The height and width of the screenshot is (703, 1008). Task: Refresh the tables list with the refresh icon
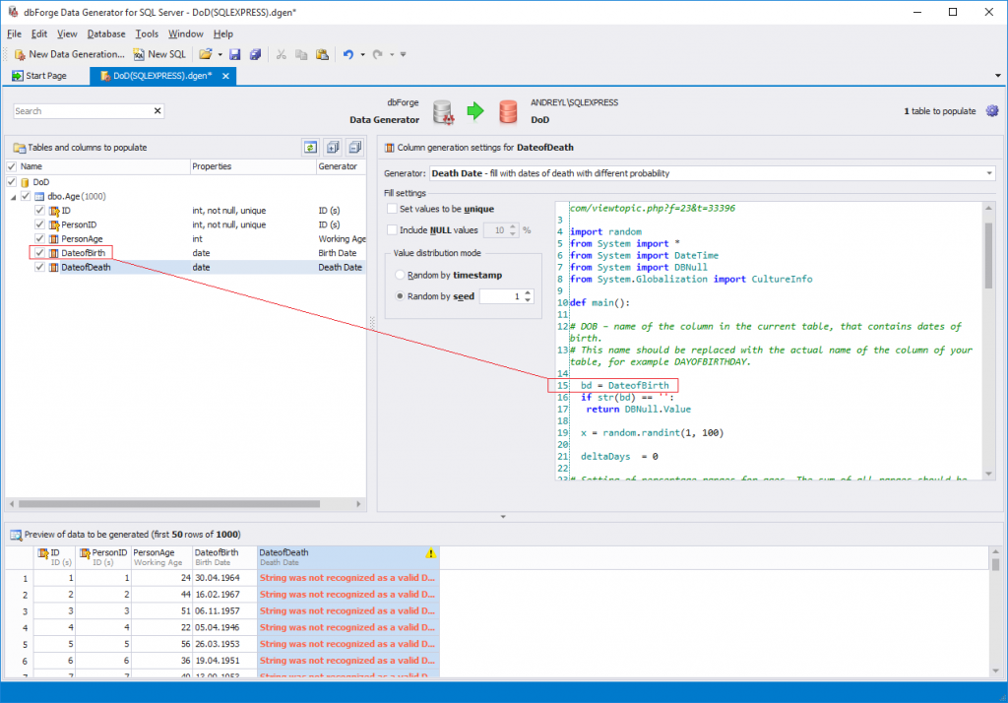(310, 147)
